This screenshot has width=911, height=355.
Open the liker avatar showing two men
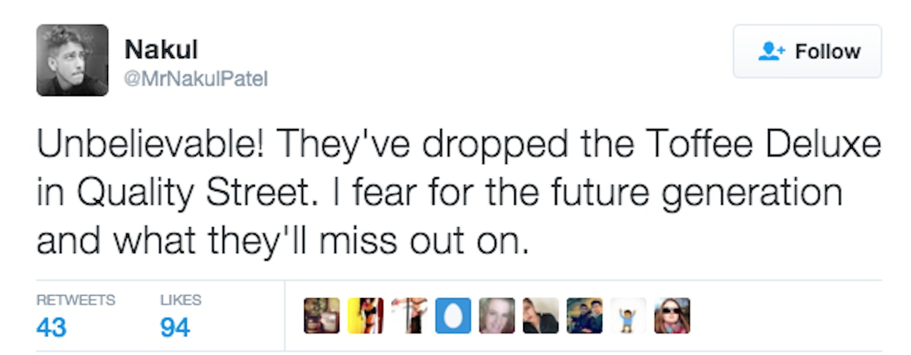click(x=585, y=316)
